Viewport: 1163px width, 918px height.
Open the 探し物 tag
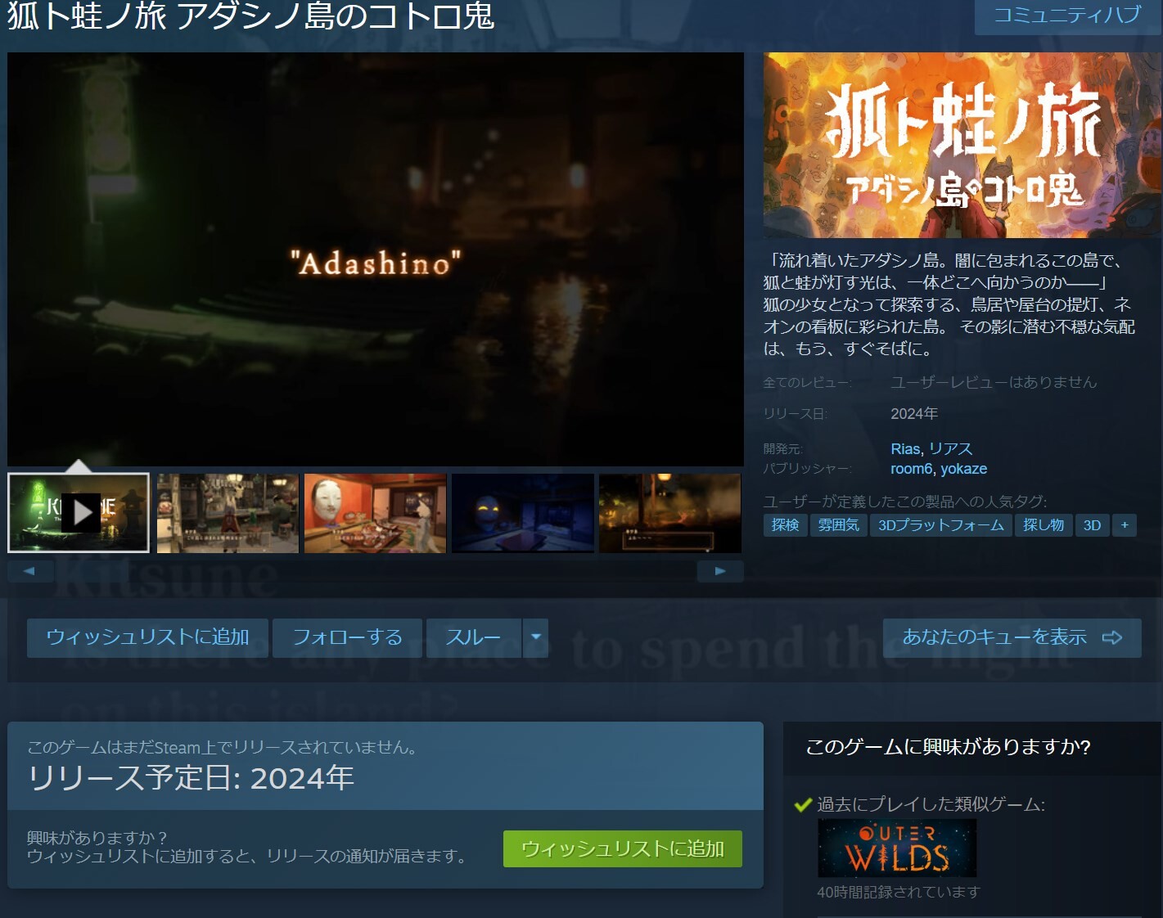coord(1044,525)
